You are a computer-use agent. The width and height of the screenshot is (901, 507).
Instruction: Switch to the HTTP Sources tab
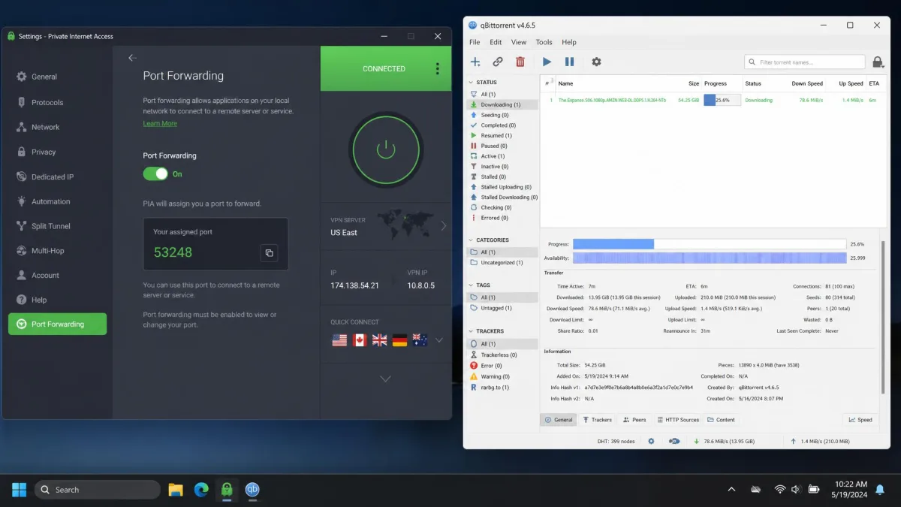(x=678, y=420)
